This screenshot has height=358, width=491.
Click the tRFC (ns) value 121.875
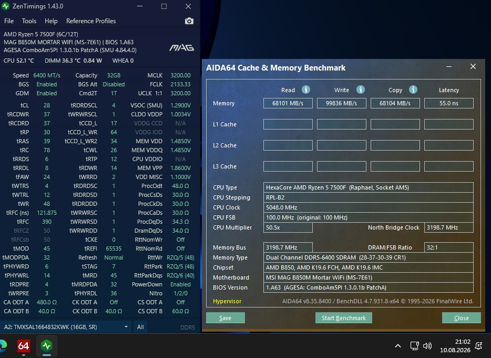pos(47,213)
